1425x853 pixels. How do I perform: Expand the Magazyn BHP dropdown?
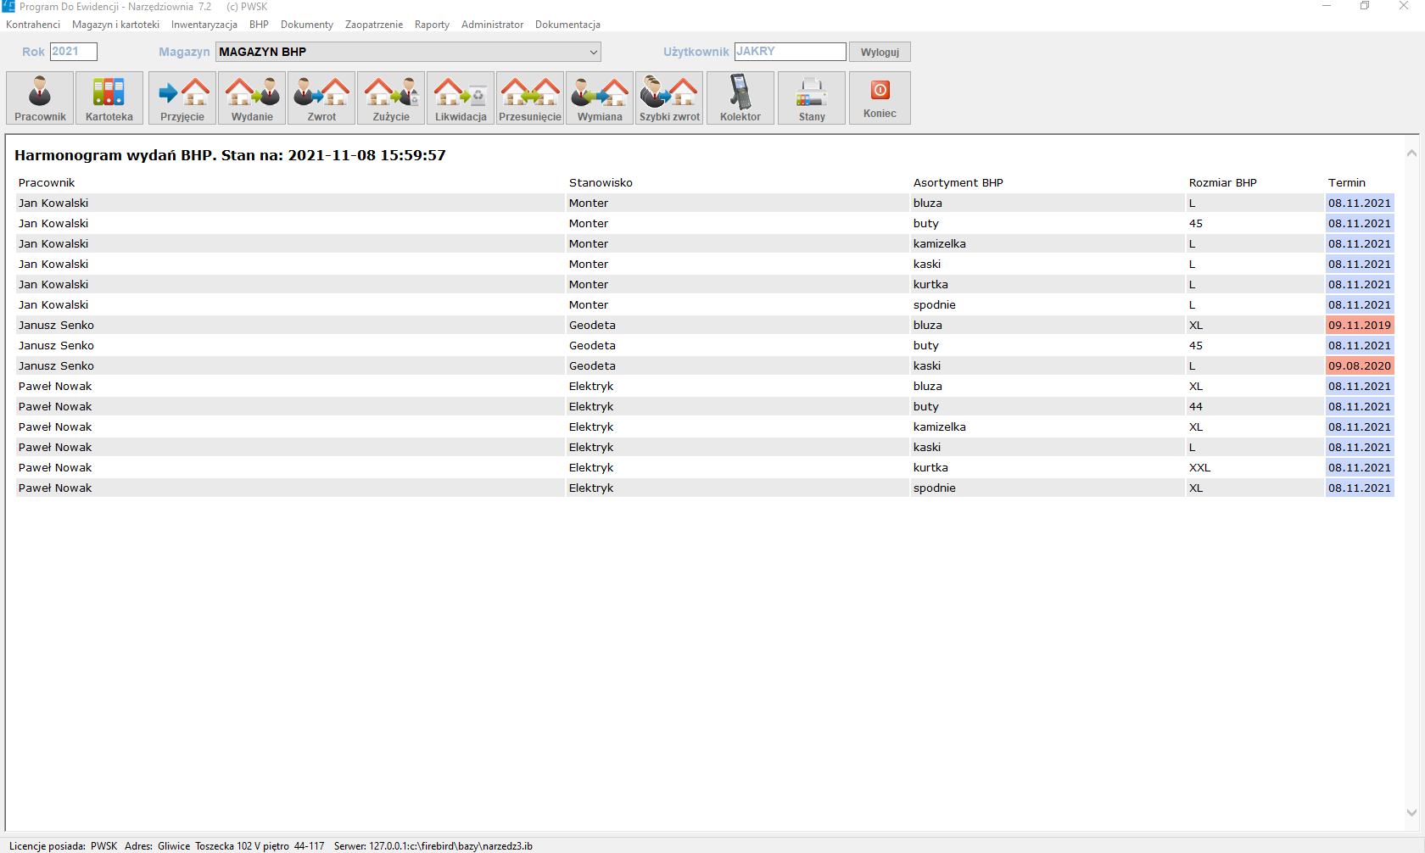coord(593,52)
